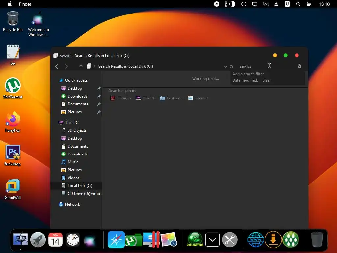Search again on the Internet

pyautogui.click(x=198, y=98)
